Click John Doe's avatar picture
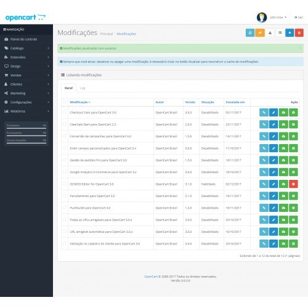 click(262, 17)
